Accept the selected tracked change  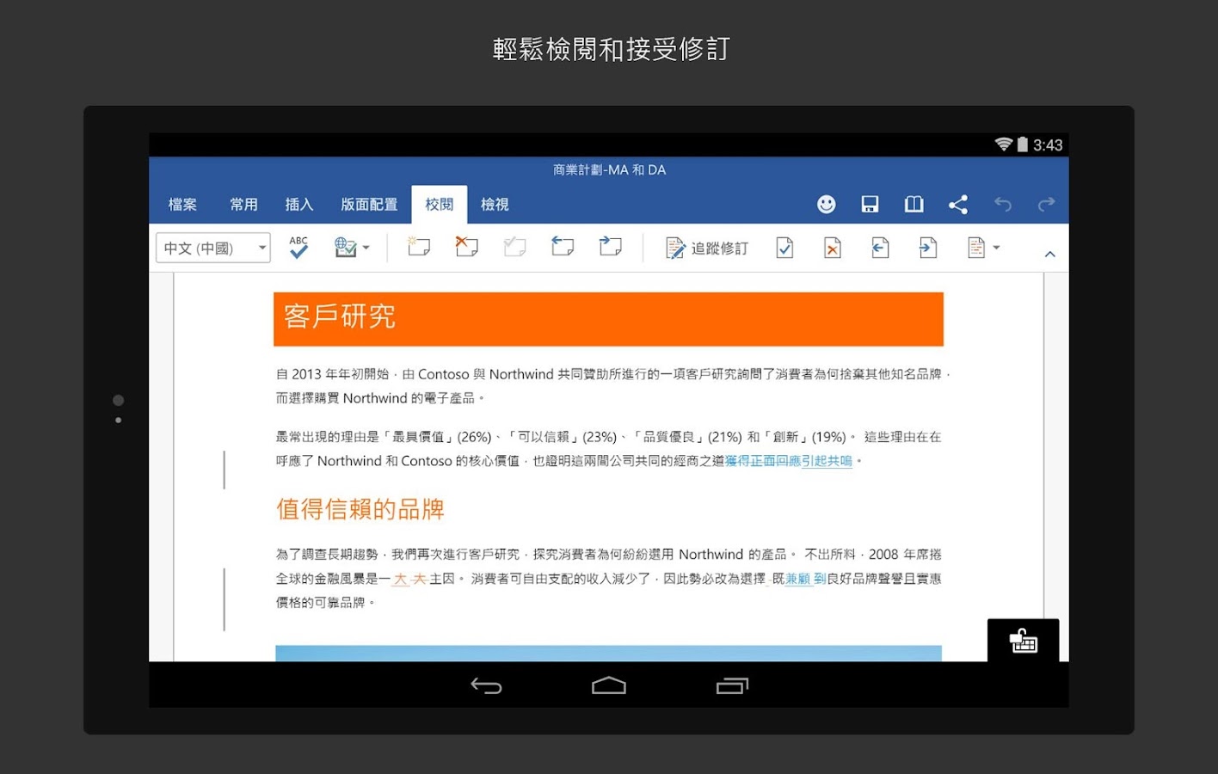click(784, 248)
